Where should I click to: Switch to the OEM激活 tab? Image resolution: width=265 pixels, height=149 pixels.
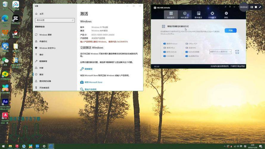pyautogui.click(x=212, y=15)
